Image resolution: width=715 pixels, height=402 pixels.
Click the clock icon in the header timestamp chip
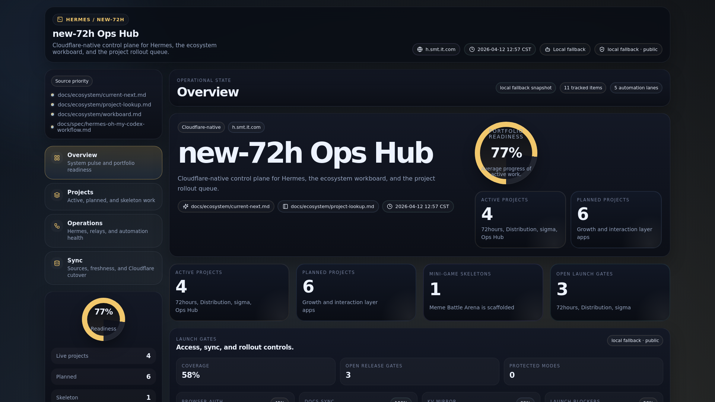pos(472,50)
